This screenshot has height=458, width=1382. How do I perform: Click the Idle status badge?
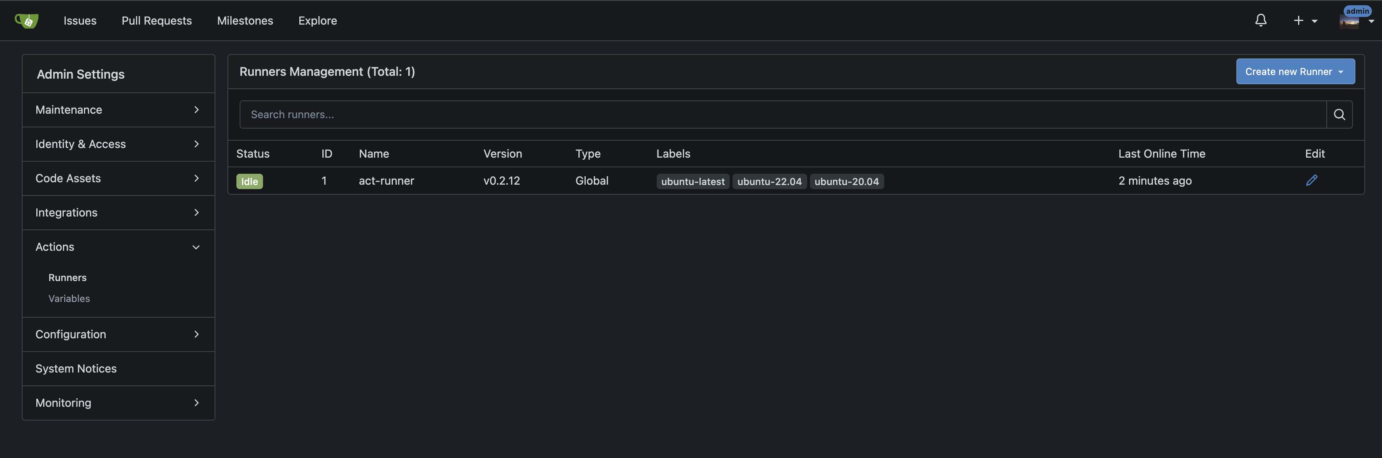click(x=249, y=181)
